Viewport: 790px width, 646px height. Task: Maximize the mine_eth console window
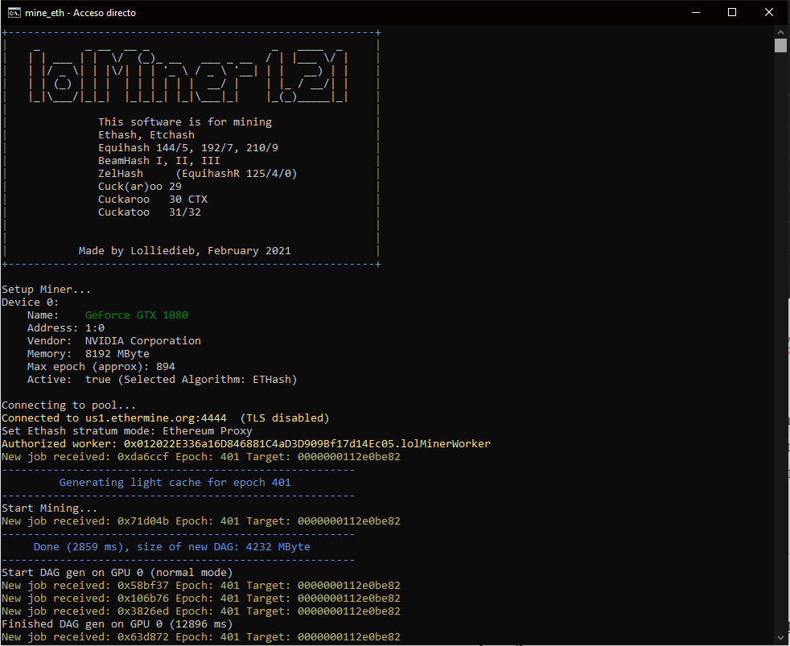click(732, 13)
